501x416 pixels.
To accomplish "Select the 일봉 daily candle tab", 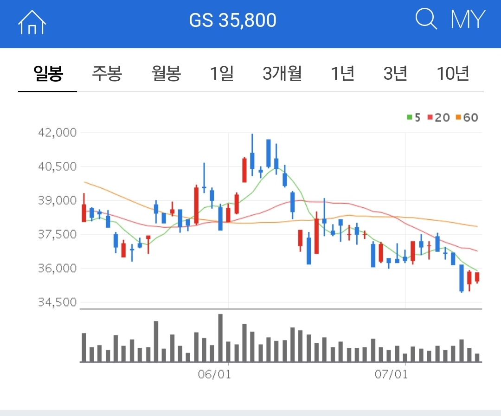I will [x=48, y=73].
